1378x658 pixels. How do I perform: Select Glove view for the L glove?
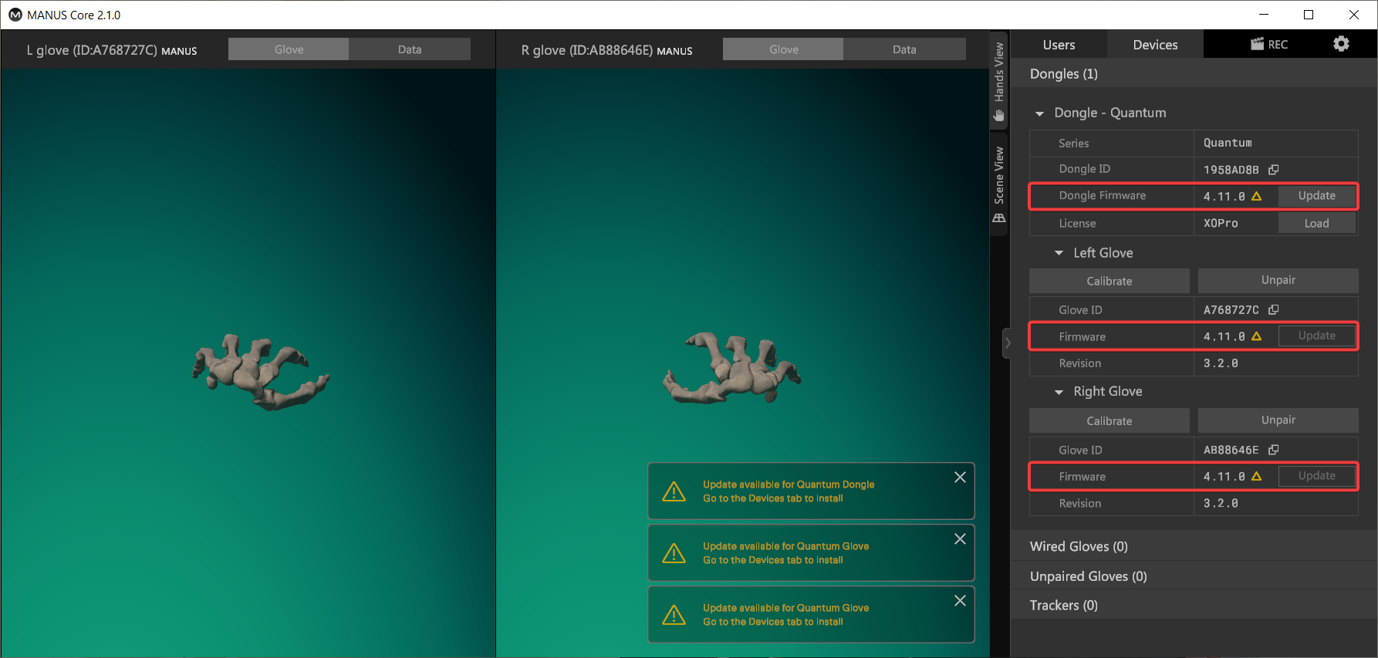point(289,49)
